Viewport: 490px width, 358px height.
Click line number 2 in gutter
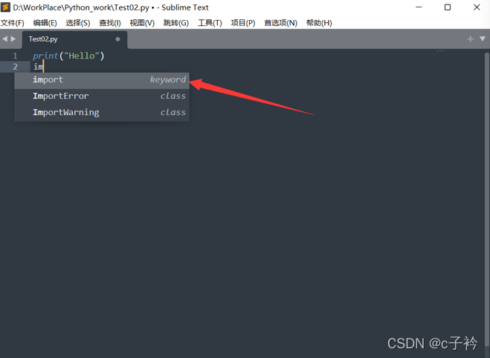point(15,67)
